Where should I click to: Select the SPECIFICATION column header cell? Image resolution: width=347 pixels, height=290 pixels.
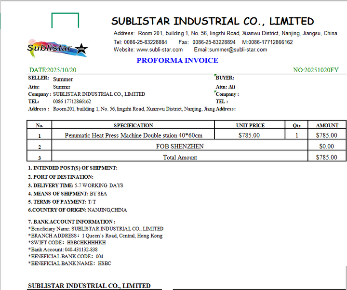coord(133,125)
